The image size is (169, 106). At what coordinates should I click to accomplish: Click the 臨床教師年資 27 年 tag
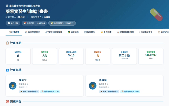coord(50,91)
